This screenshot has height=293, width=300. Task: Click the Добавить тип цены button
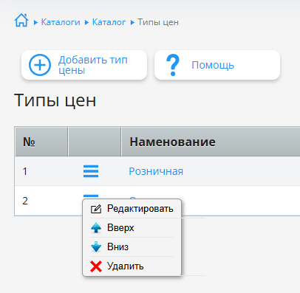click(x=84, y=65)
